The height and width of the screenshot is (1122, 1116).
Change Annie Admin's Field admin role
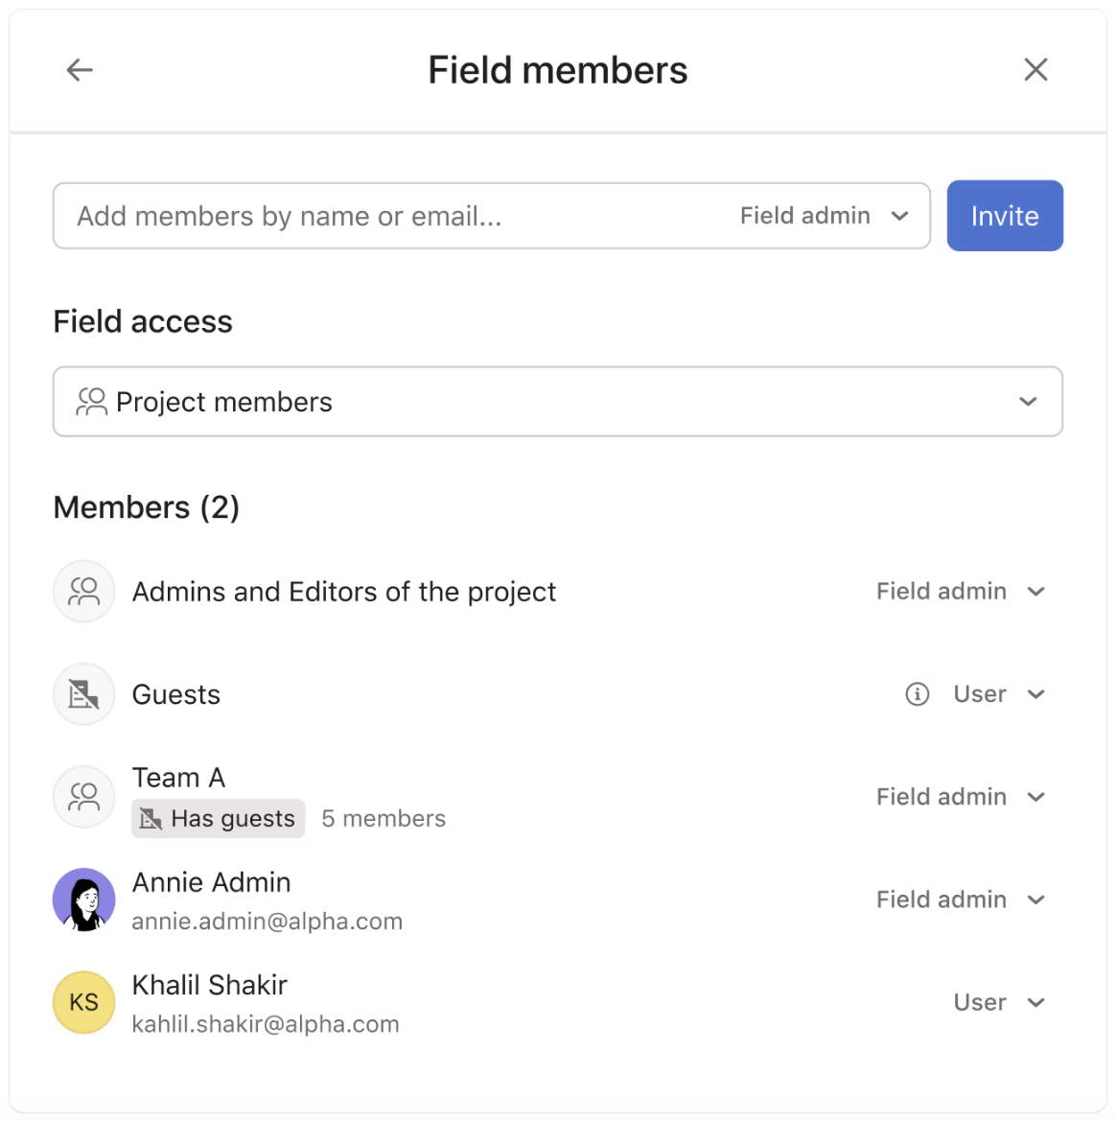960,900
